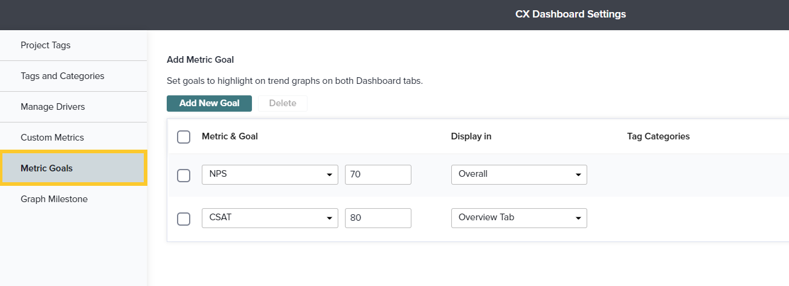Open Manage Drivers in the sidebar
The height and width of the screenshot is (286, 789).
click(53, 107)
